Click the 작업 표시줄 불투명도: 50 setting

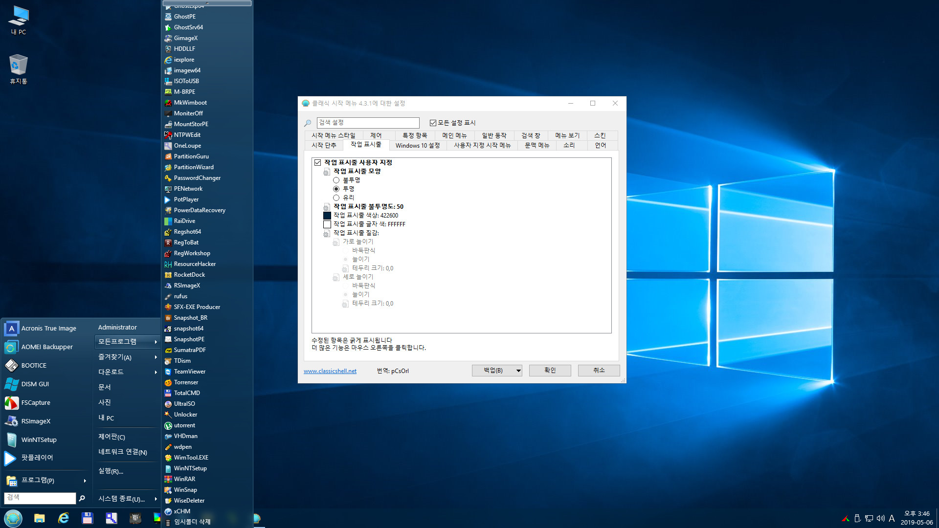(x=368, y=207)
